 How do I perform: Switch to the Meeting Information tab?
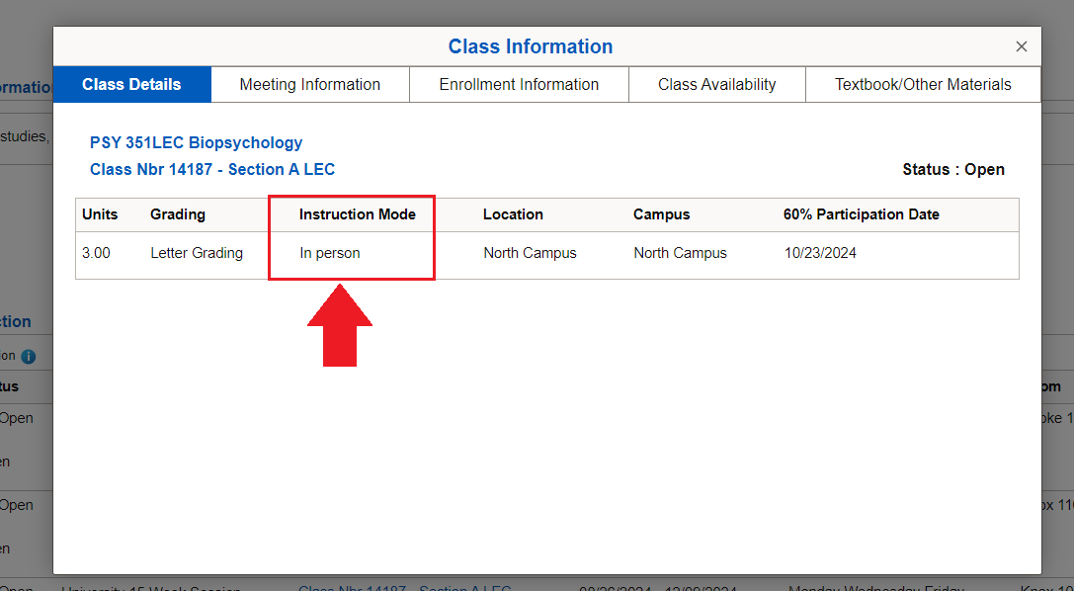pos(309,84)
